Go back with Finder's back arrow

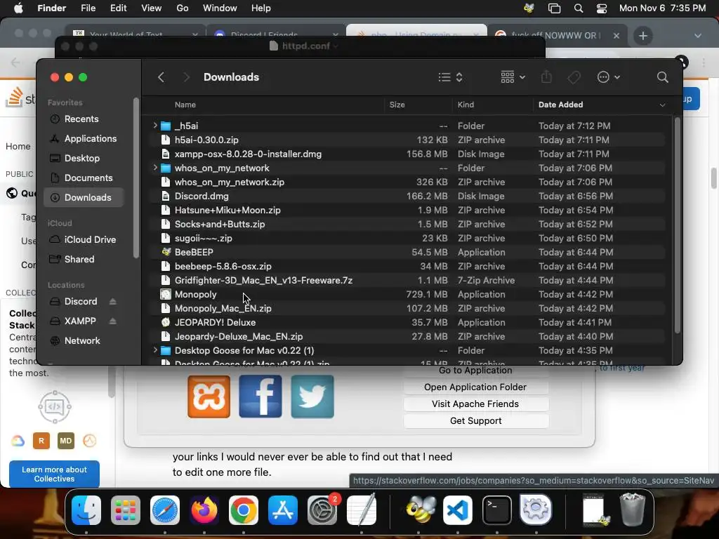coord(161,77)
